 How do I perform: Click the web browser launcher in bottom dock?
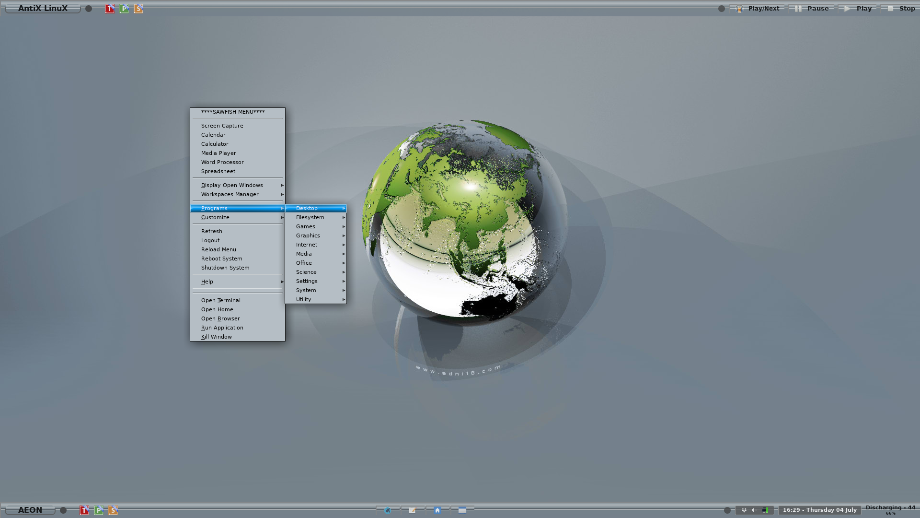tap(388, 510)
